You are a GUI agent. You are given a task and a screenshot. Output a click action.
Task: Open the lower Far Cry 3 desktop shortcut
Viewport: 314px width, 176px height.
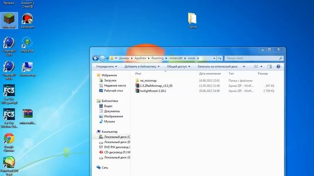coord(9,118)
